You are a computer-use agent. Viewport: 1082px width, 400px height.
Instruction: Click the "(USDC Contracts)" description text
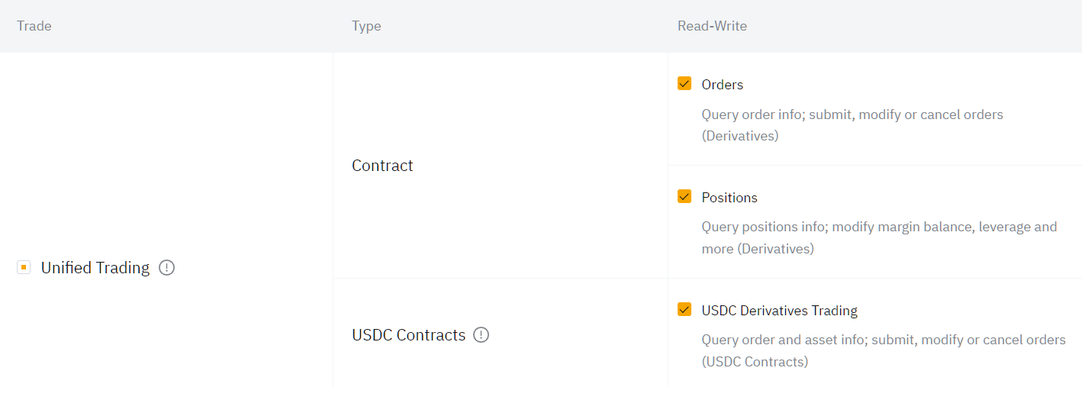[x=755, y=361]
